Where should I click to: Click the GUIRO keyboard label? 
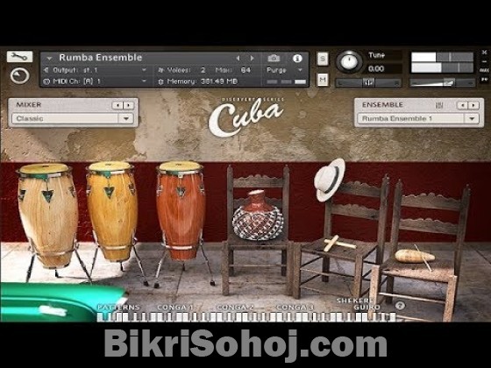pos(366,308)
